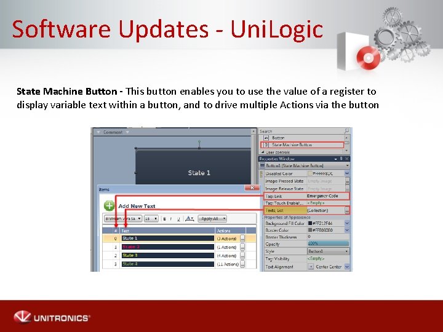Expand the Disabled Color dropdown

(347, 173)
